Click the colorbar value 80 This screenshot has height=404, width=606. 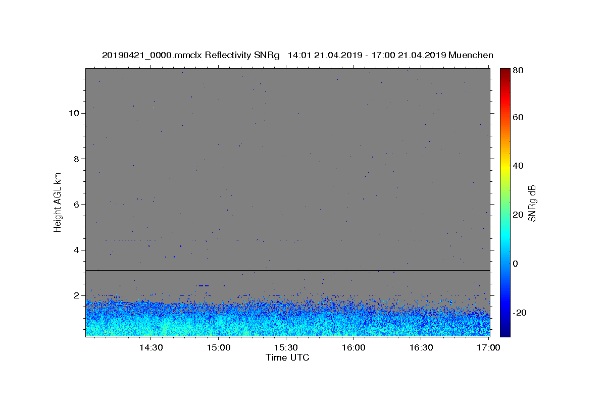click(519, 71)
